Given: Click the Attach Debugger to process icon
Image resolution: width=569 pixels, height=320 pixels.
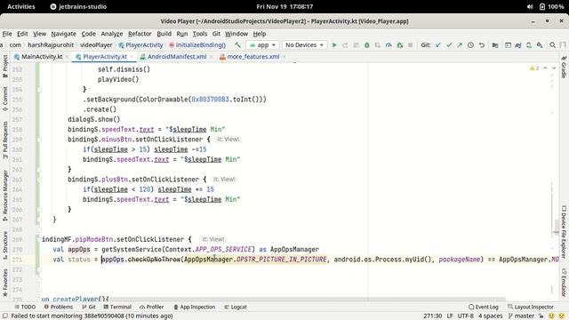Looking at the screenshot, I should pyautogui.click(x=399, y=45).
